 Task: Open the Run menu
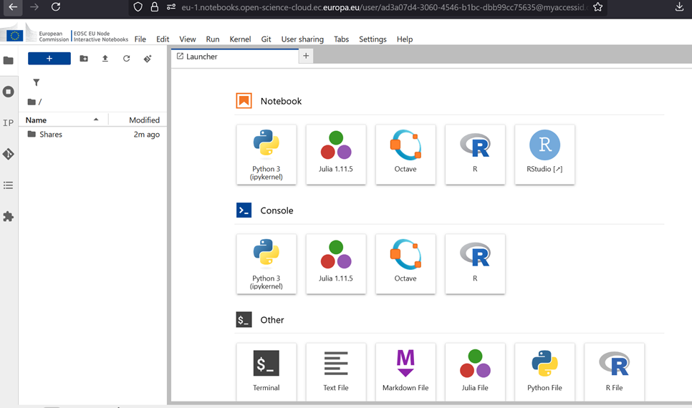pyautogui.click(x=213, y=39)
